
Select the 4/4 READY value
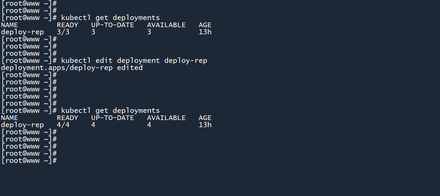pyautogui.click(x=63, y=125)
